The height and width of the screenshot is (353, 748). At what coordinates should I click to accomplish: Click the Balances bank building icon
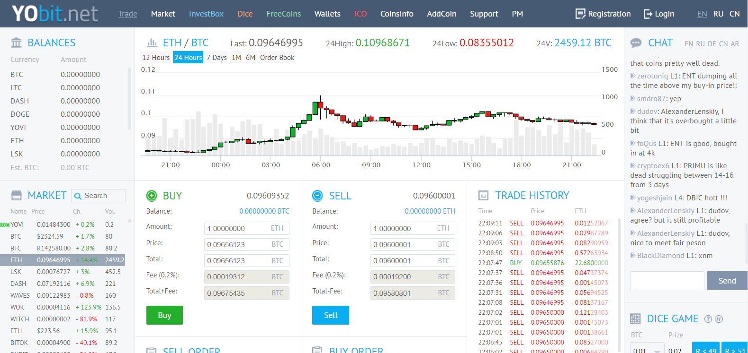coord(16,43)
